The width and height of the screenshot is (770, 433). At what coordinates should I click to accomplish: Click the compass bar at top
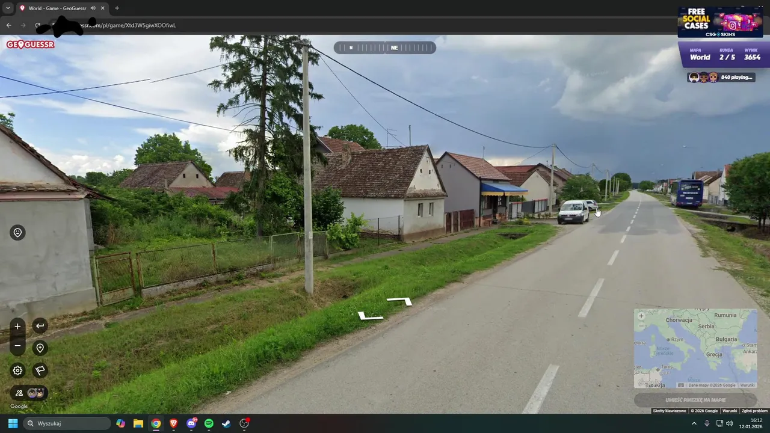(385, 48)
